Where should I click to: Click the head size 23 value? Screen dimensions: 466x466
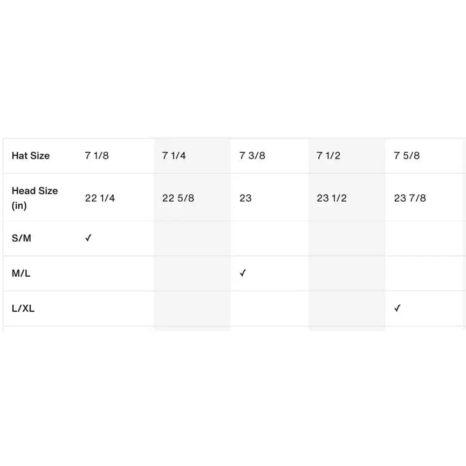245,198
